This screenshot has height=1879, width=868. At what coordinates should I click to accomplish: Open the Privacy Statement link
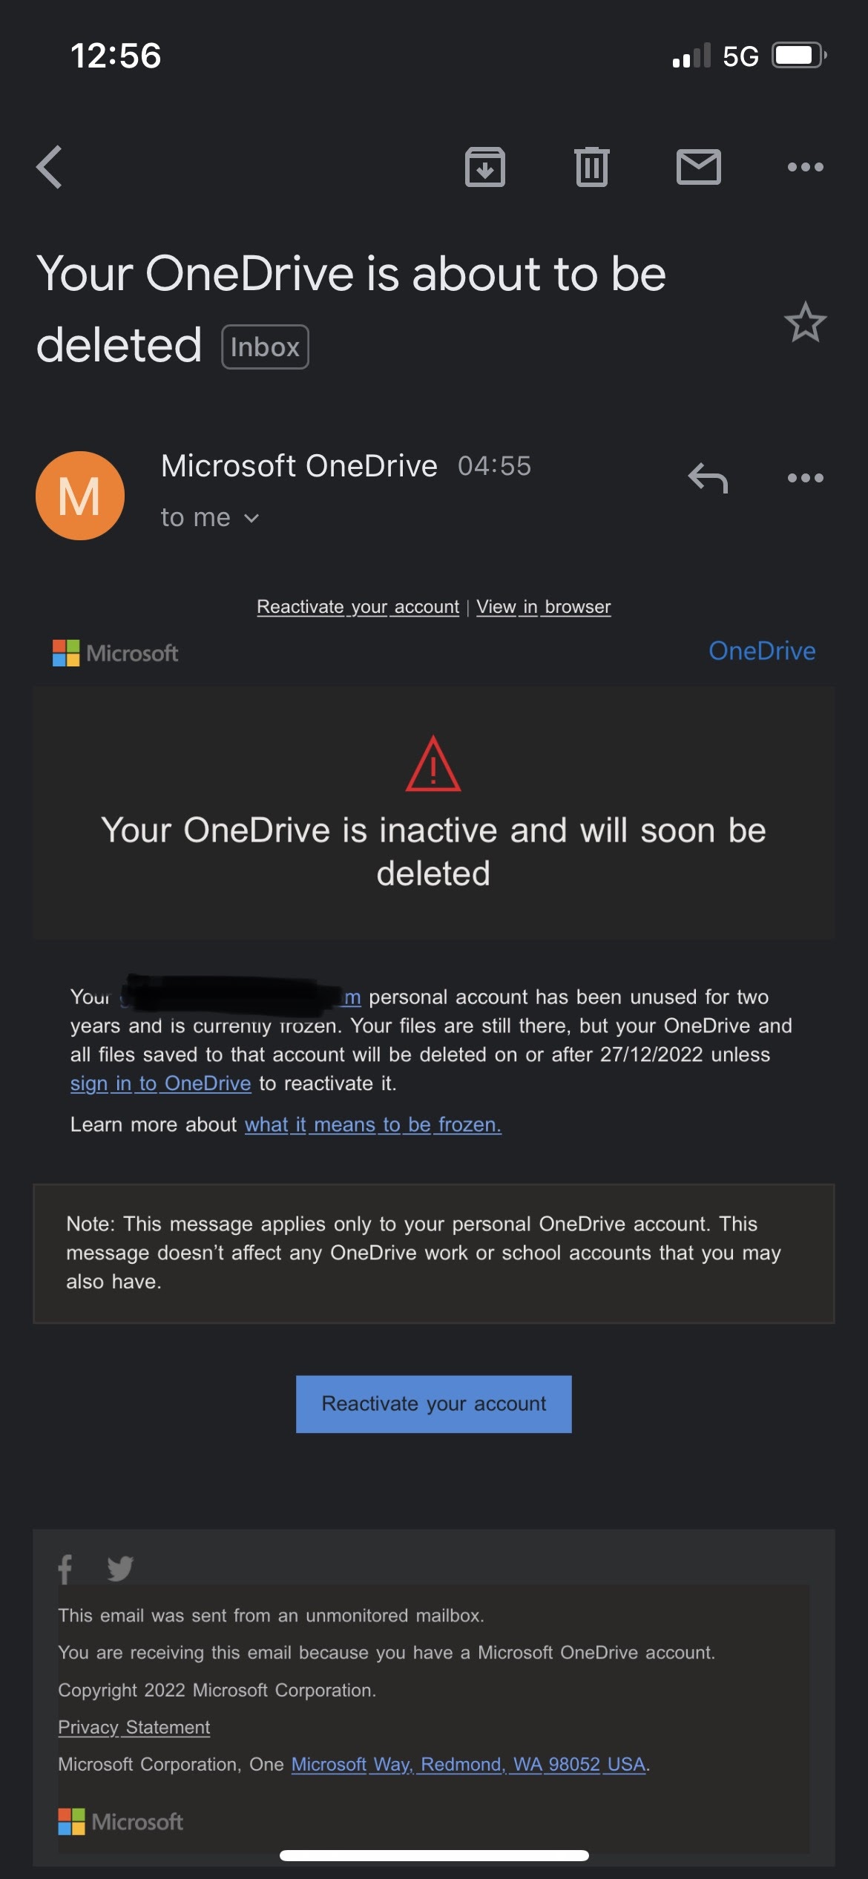pos(134,1727)
